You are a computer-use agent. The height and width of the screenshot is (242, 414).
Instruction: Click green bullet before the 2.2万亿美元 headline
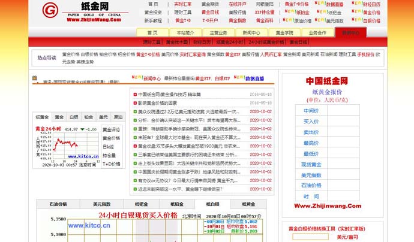135,112
